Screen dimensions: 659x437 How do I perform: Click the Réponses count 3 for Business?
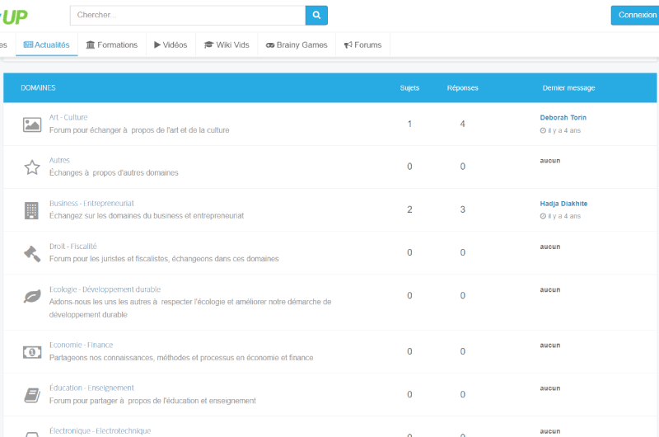(462, 209)
